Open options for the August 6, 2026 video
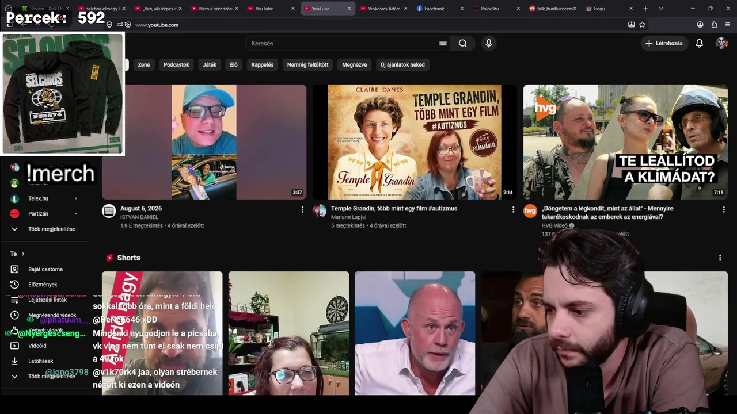The height and width of the screenshot is (414, 737). pos(302,210)
